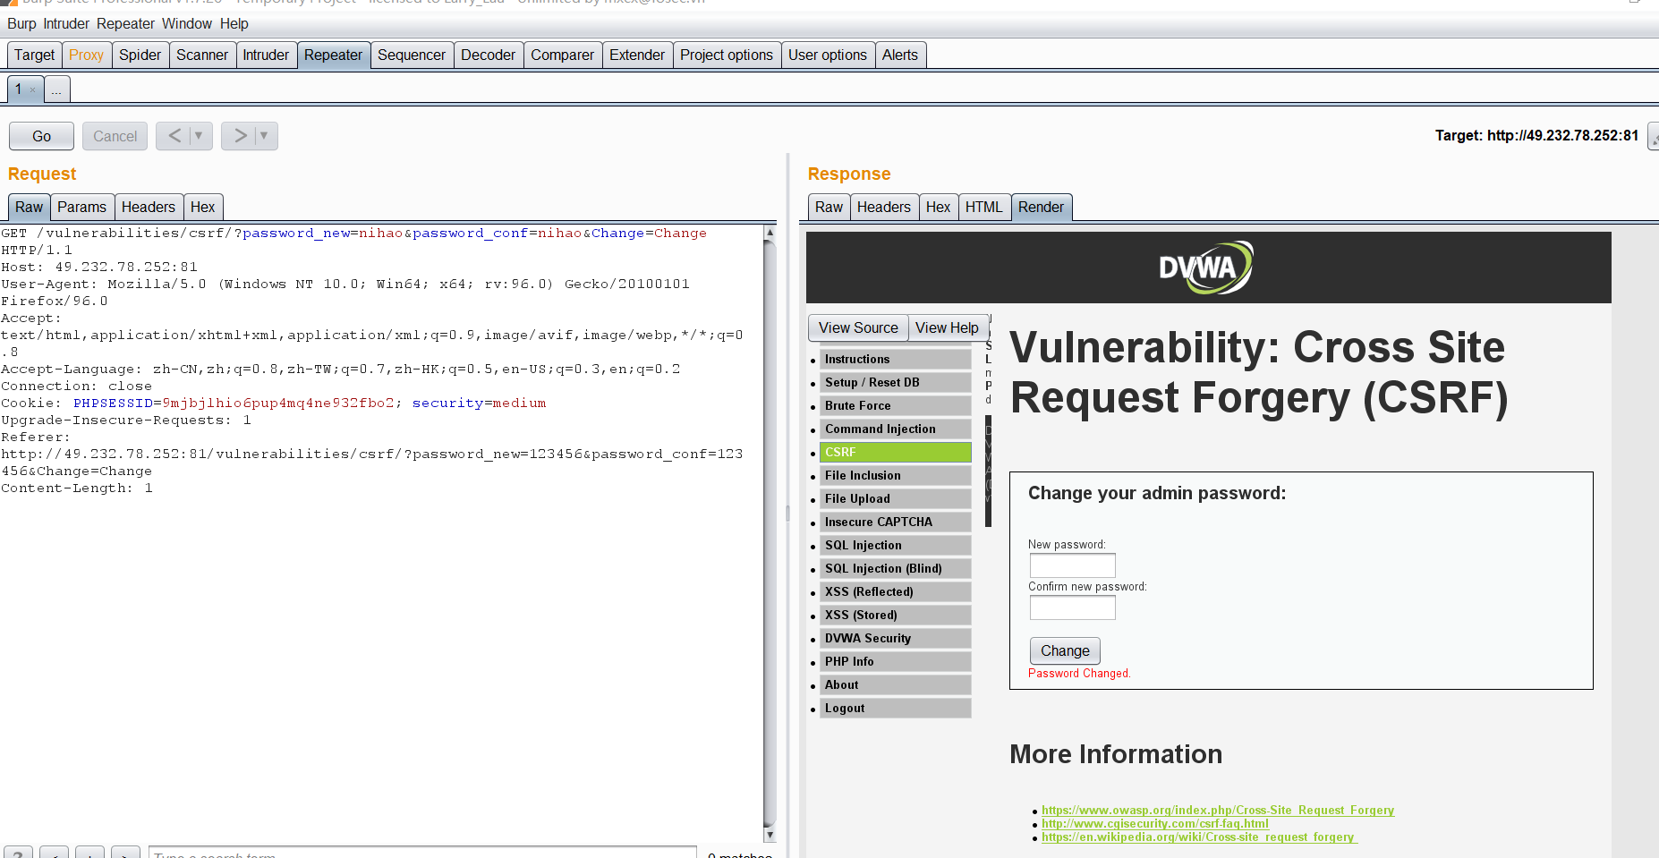
Task: Switch to the Decoder tab
Action: pos(488,55)
